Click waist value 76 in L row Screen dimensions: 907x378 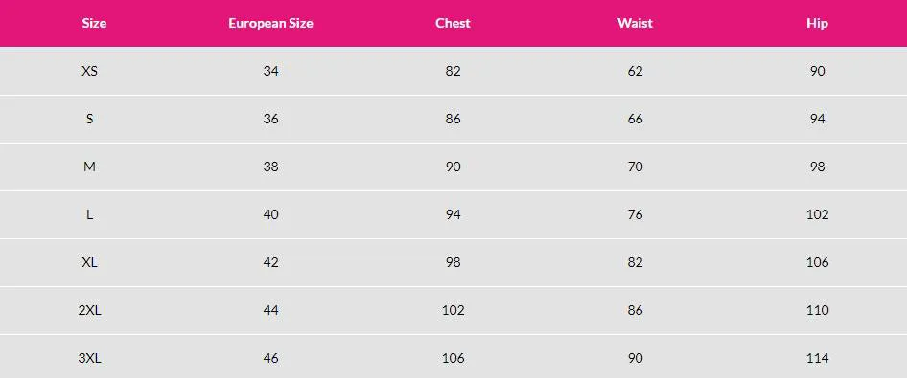coord(635,214)
